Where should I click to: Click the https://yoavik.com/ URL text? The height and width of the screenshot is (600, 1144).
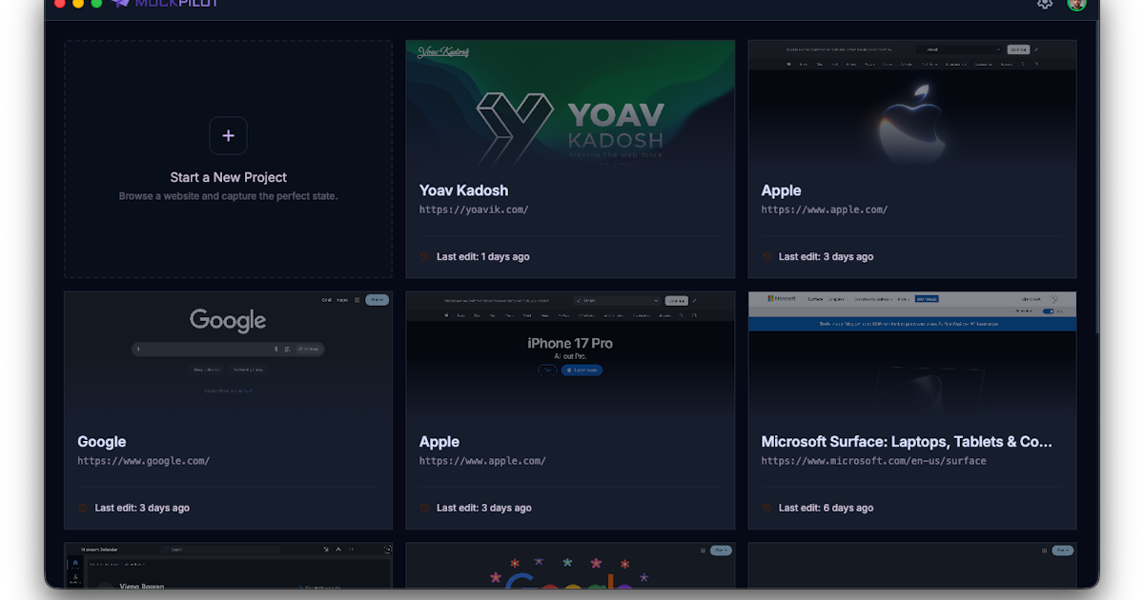pos(474,210)
